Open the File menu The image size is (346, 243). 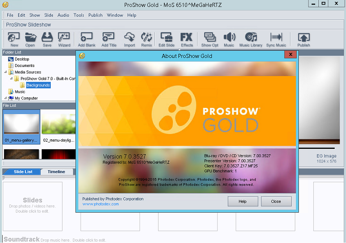(10, 15)
